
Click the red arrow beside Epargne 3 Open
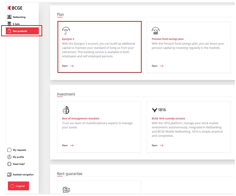pyautogui.click(x=72, y=66)
